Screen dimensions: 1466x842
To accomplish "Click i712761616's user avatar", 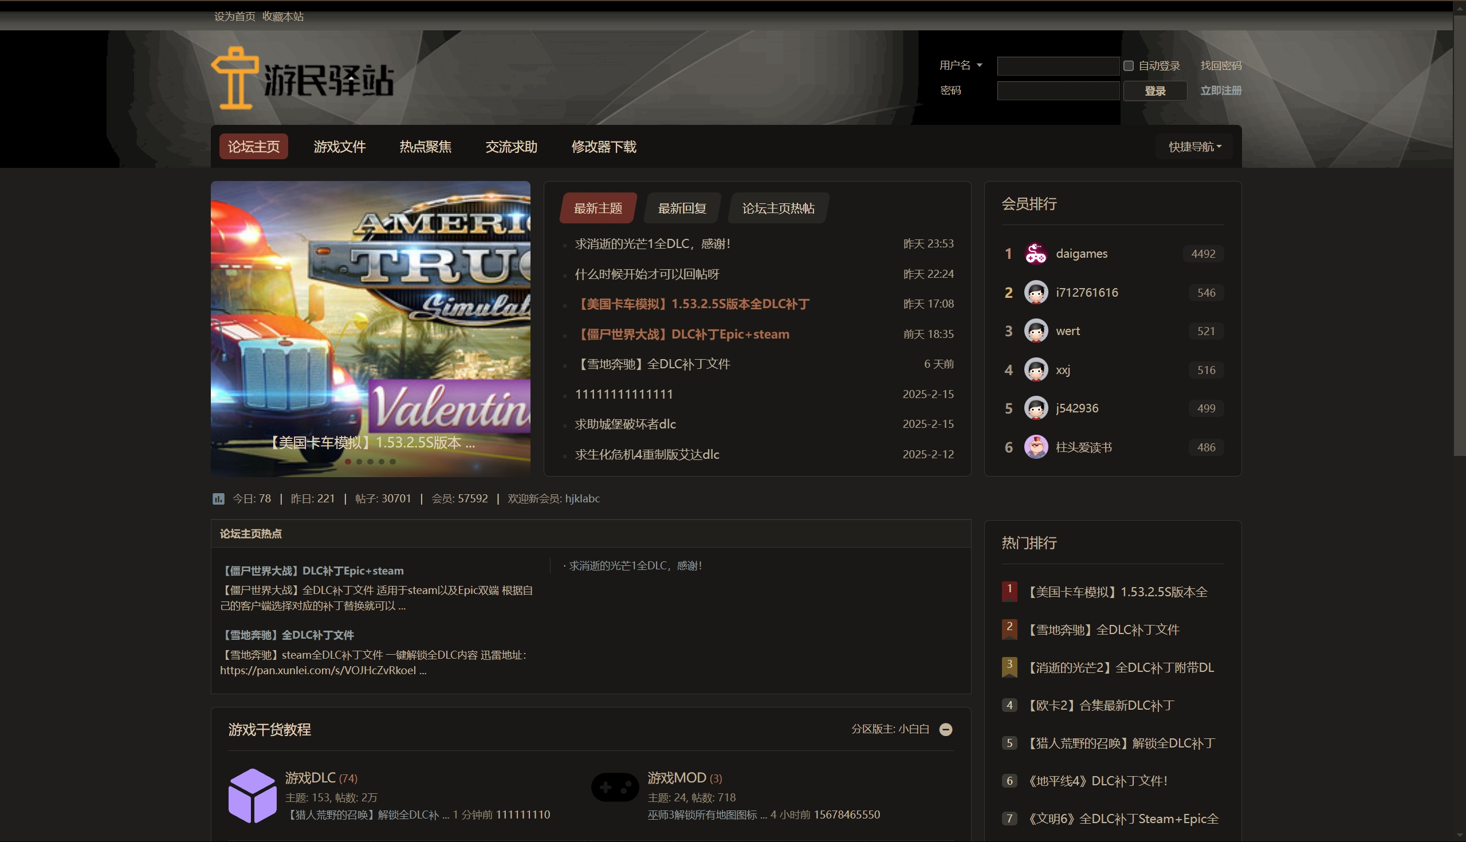I will [x=1035, y=292].
